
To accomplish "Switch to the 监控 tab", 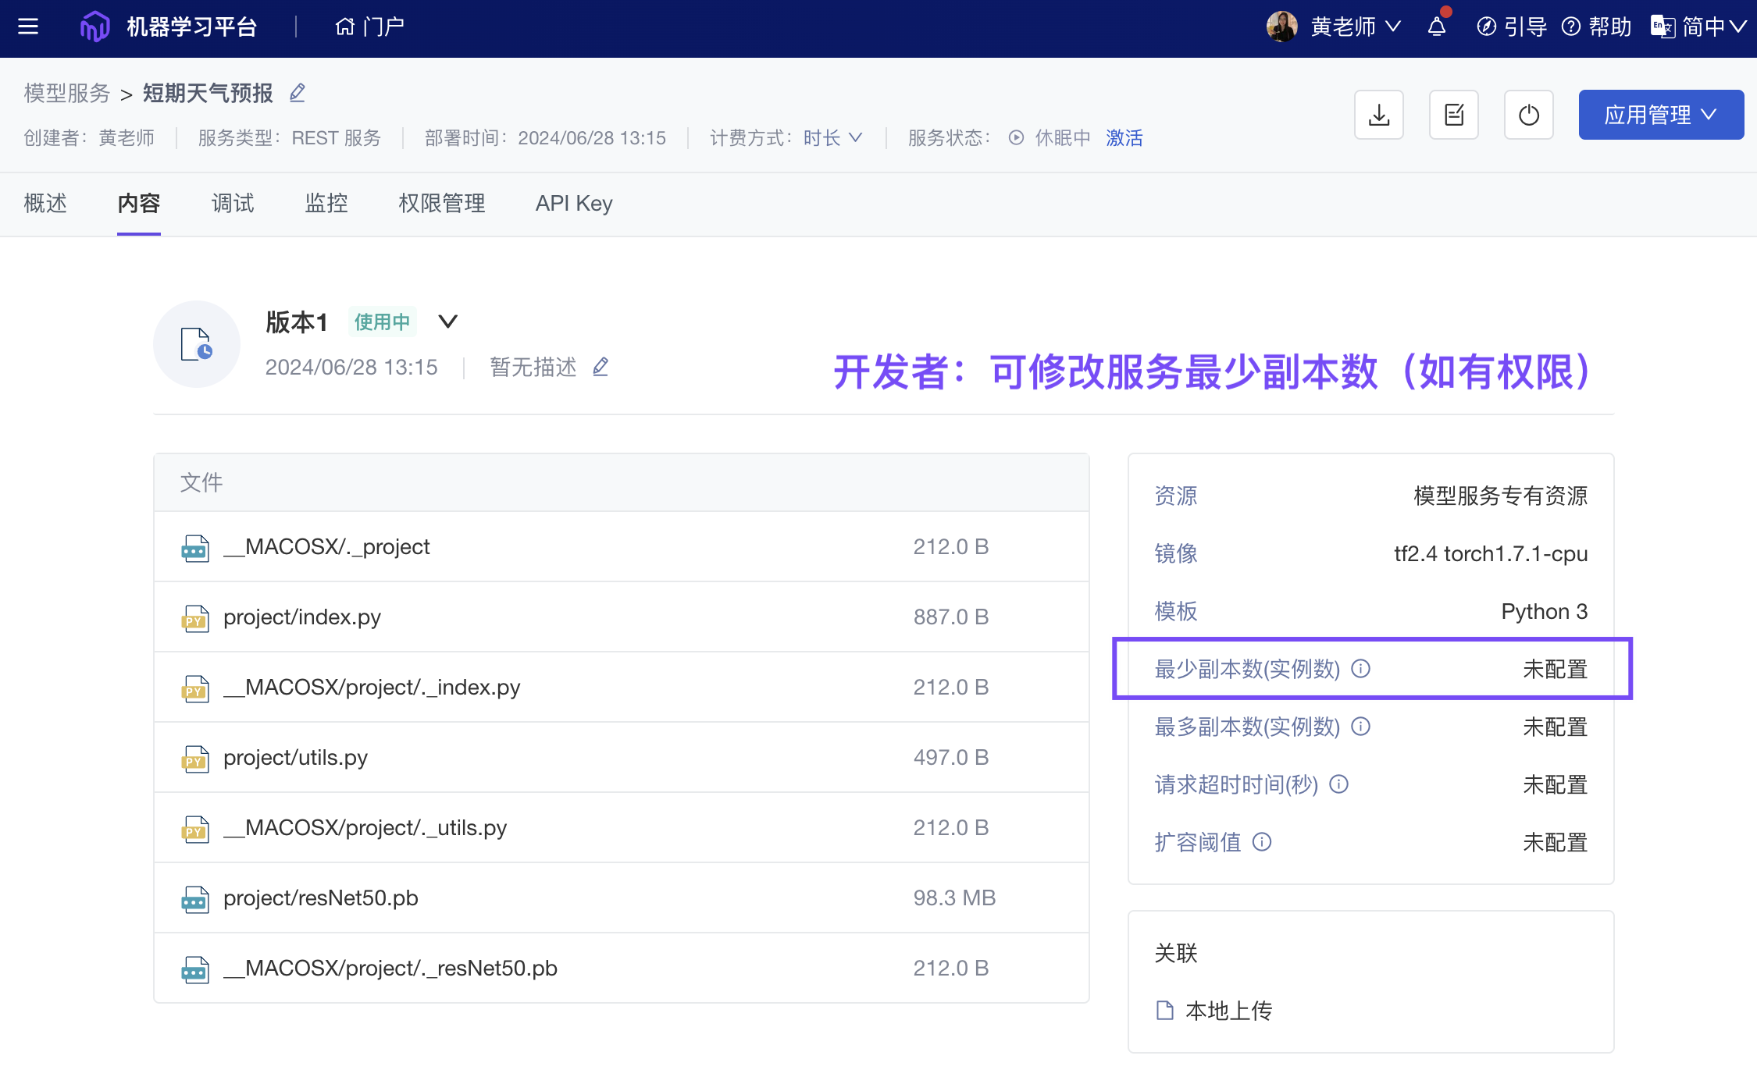I will (x=326, y=204).
